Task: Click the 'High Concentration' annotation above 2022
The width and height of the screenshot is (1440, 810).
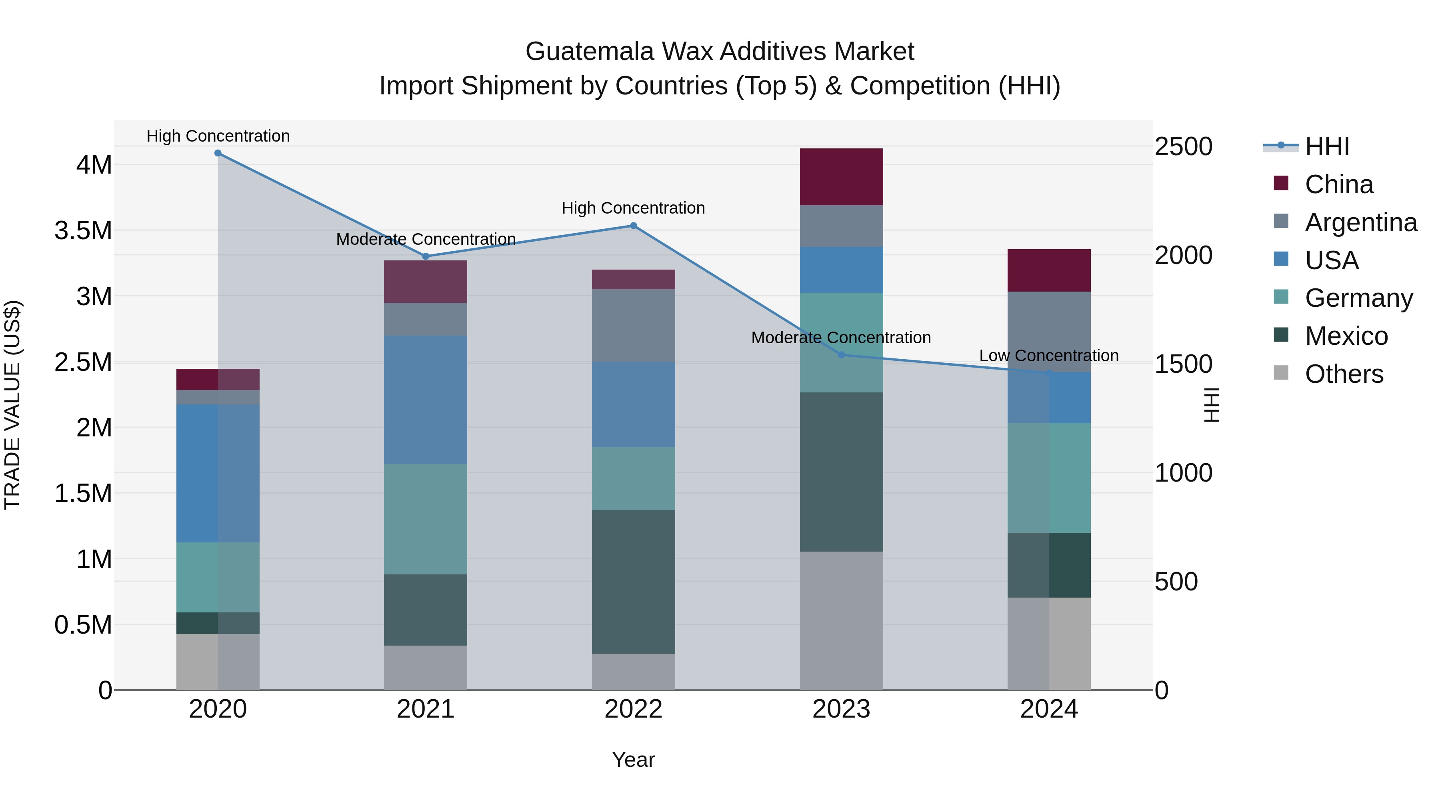Action: click(x=633, y=208)
